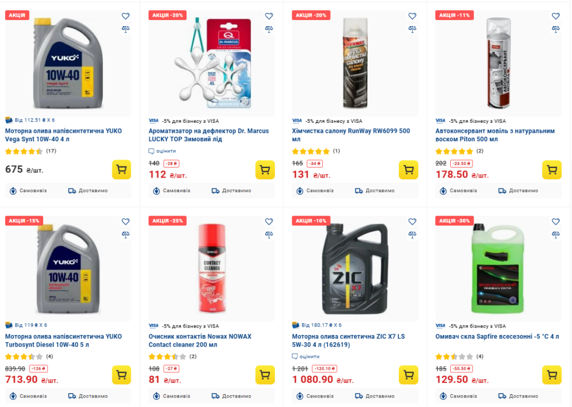Open Хімчистка салону RunWay RW6099 product link
Image resolution: width=572 pixels, height=407 pixels.
(351, 135)
